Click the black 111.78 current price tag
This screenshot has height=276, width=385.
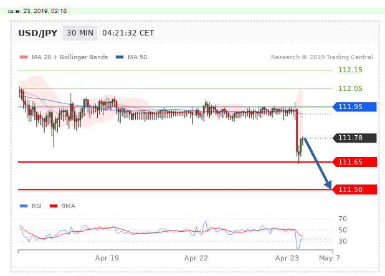point(354,138)
